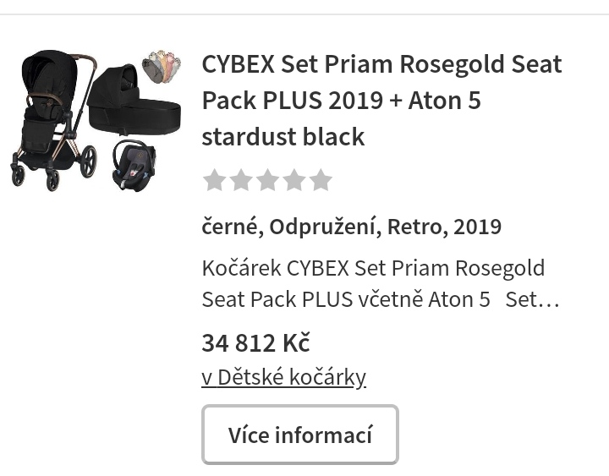Click the carrycot in the product image
This screenshot has height=476, width=609.
[135, 101]
